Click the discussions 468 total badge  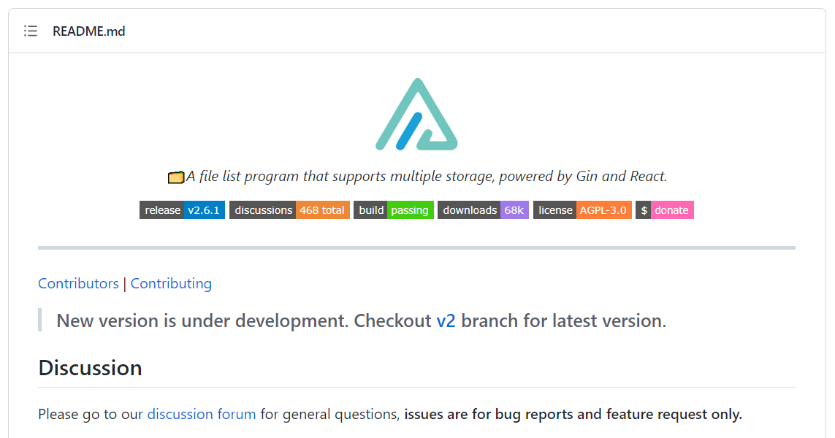pos(288,210)
